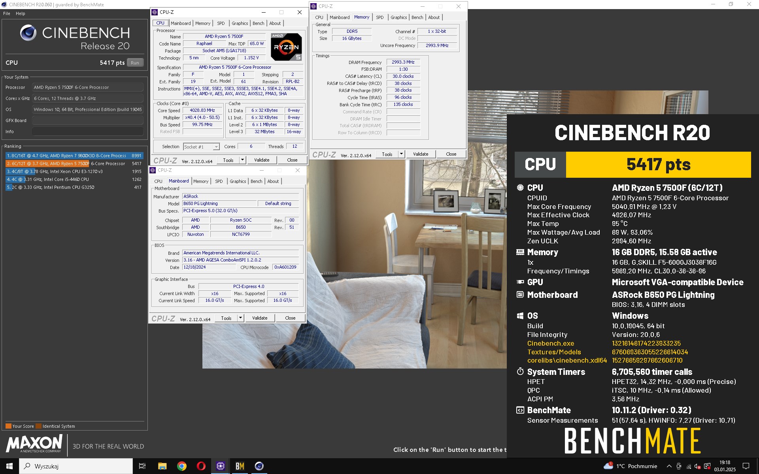Image resolution: width=759 pixels, height=474 pixels.
Task: Select the Intel Pentium G3250 ranking row
Action: [74, 187]
